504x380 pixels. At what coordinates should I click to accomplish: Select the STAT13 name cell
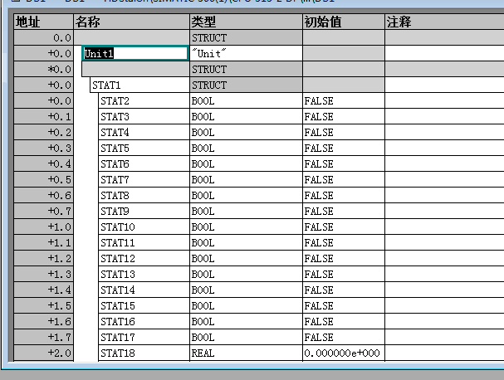click(144, 274)
